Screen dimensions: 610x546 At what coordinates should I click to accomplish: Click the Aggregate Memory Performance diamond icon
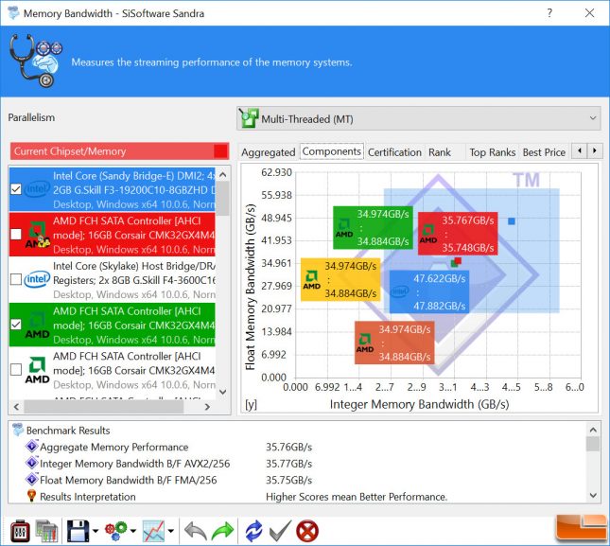tap(32, 447)
